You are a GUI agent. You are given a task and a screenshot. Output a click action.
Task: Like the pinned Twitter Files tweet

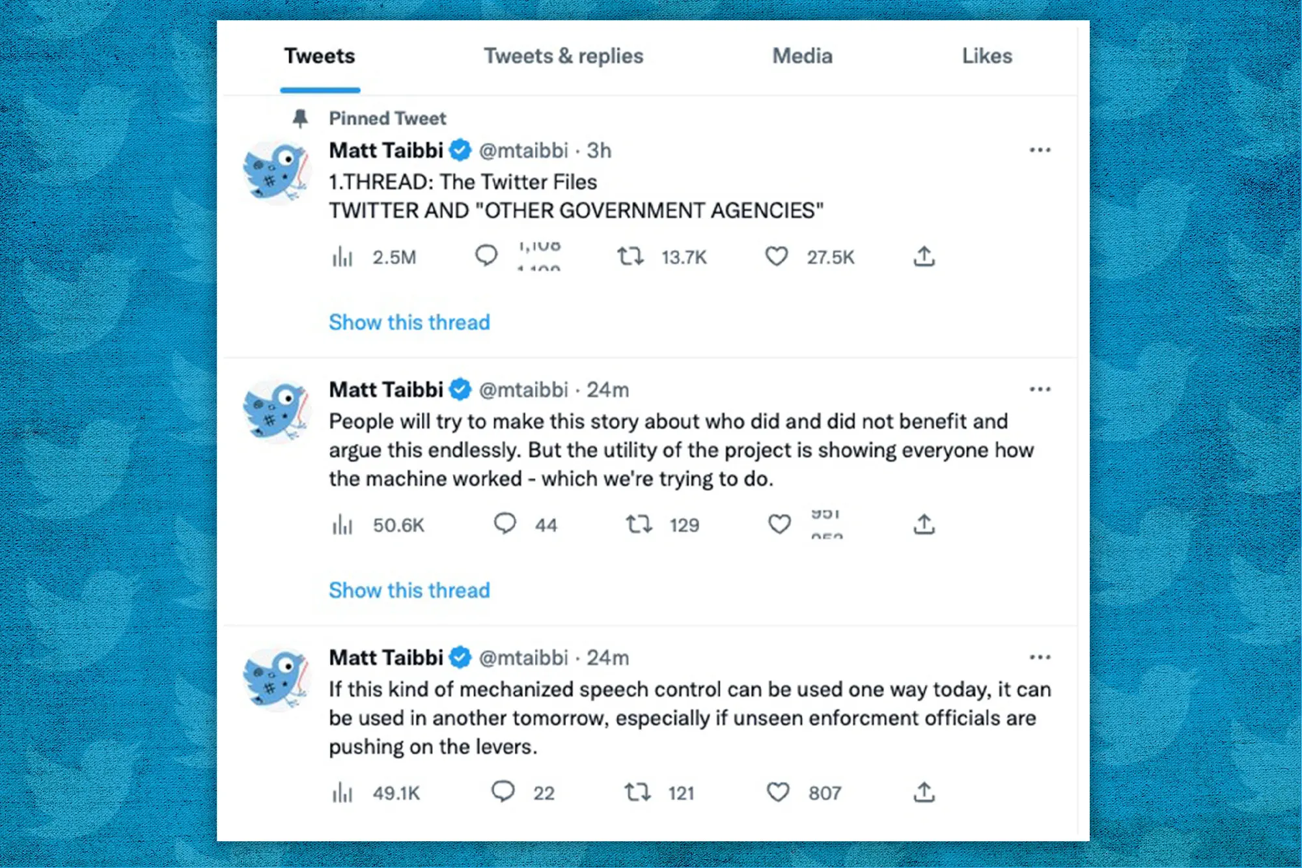coord(776,257)
